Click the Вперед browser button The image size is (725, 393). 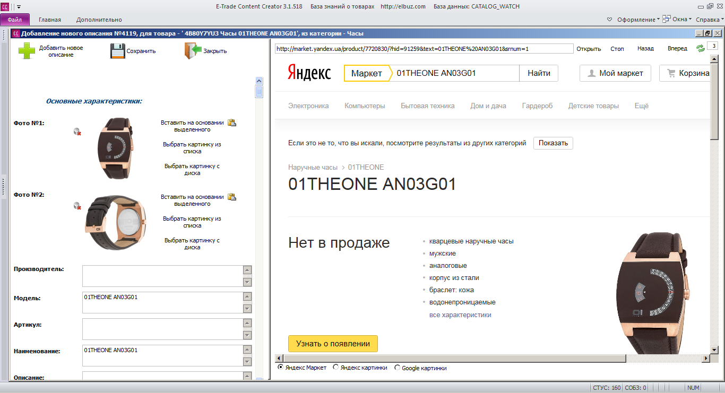pyautogui.click(x=677, y=49)
